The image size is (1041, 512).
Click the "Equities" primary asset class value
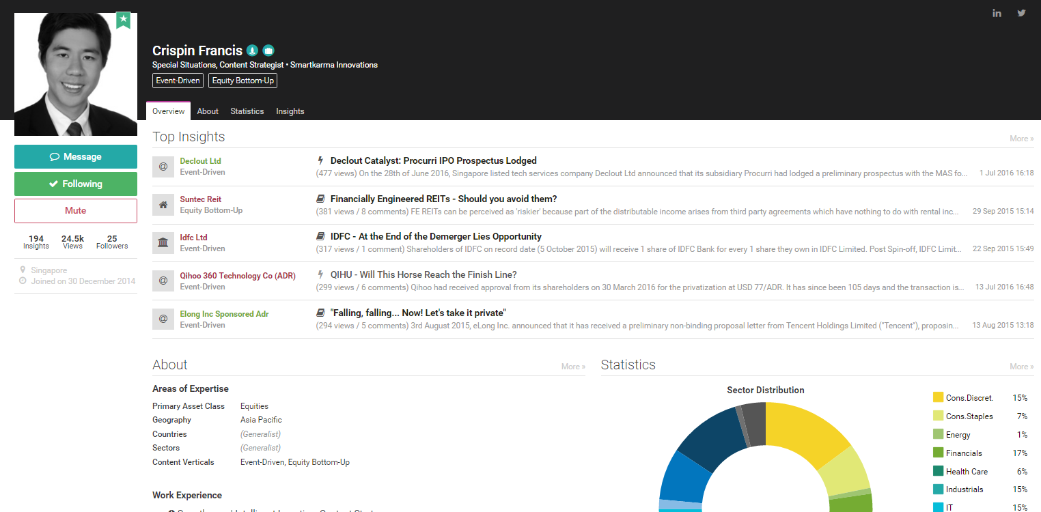point(254,406)
